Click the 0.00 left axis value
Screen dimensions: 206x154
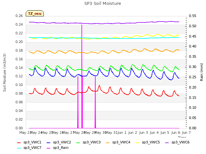point(19,128)
